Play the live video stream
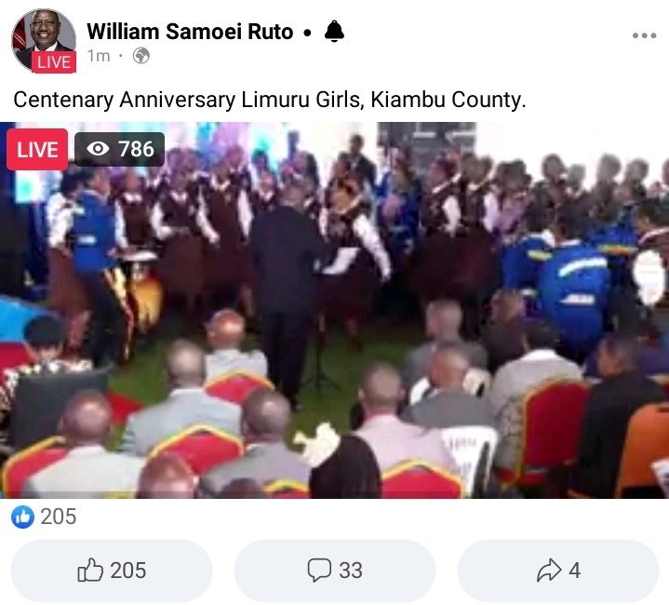This screenshot has width=669, height=605. (335, 310)
